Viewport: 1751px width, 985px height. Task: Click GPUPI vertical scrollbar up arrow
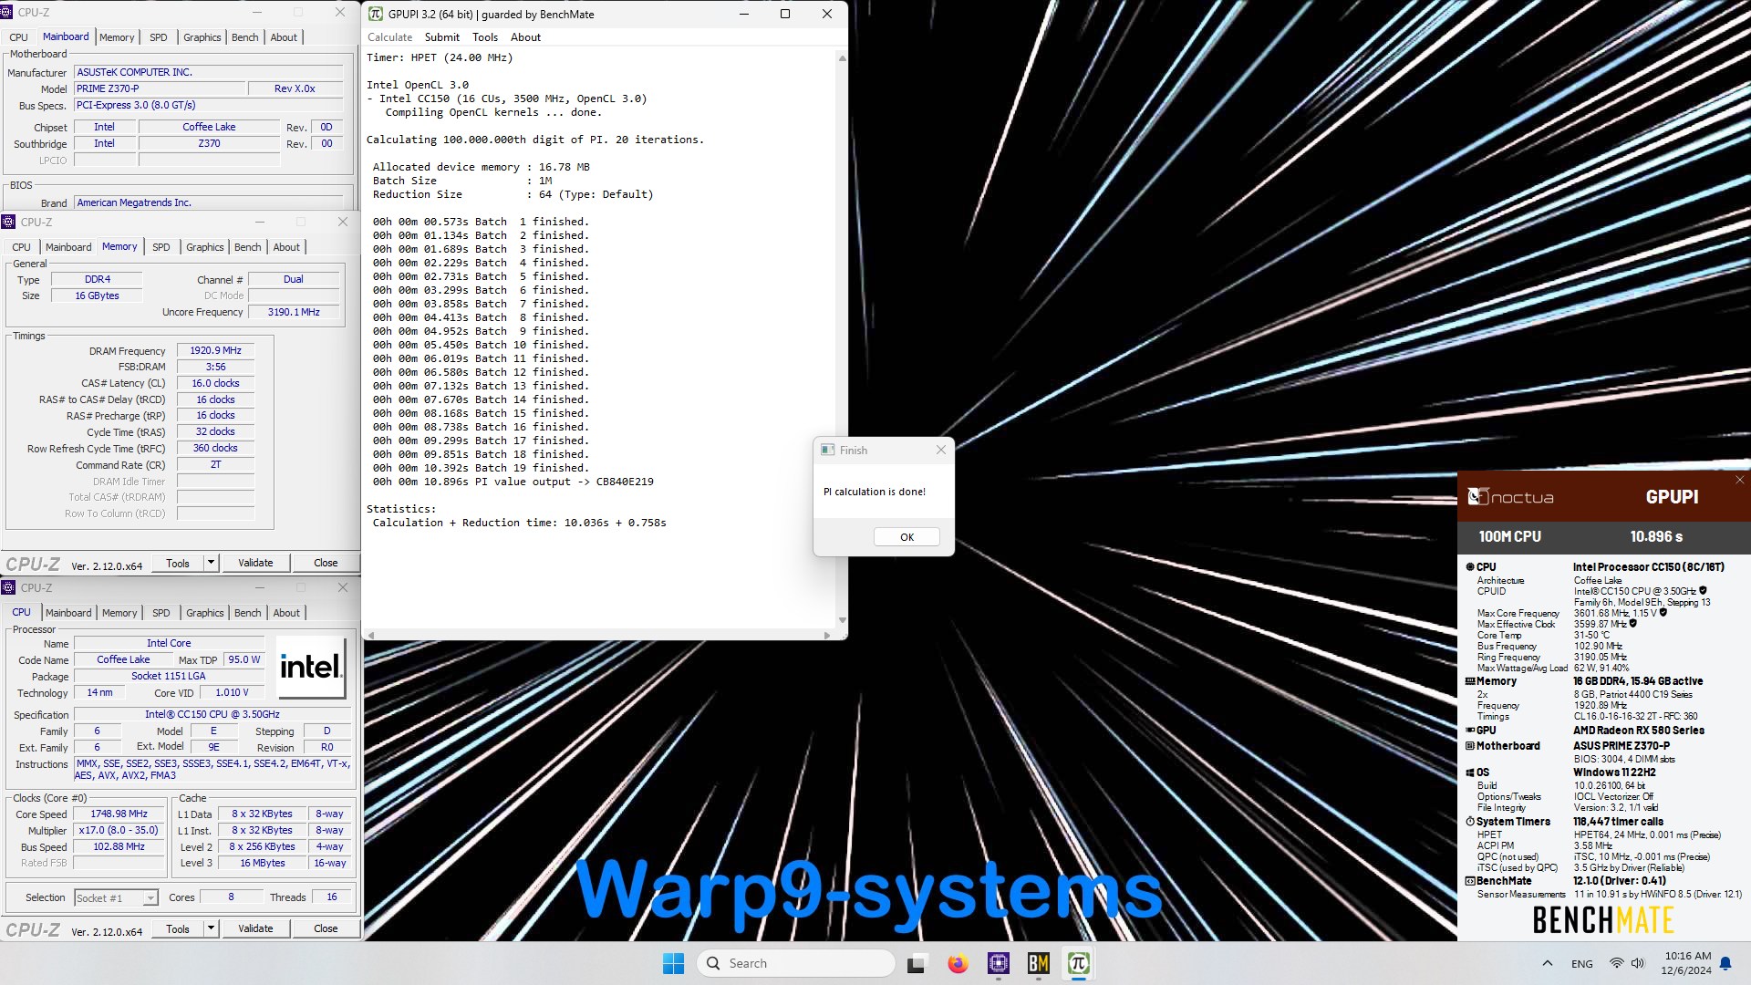(x=842, y=58)
